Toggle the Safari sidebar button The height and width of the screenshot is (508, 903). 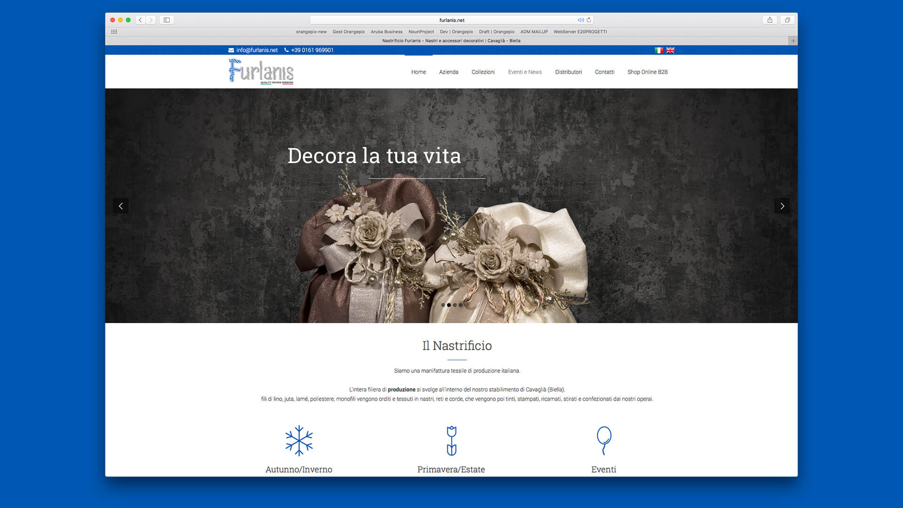point(166,20)
